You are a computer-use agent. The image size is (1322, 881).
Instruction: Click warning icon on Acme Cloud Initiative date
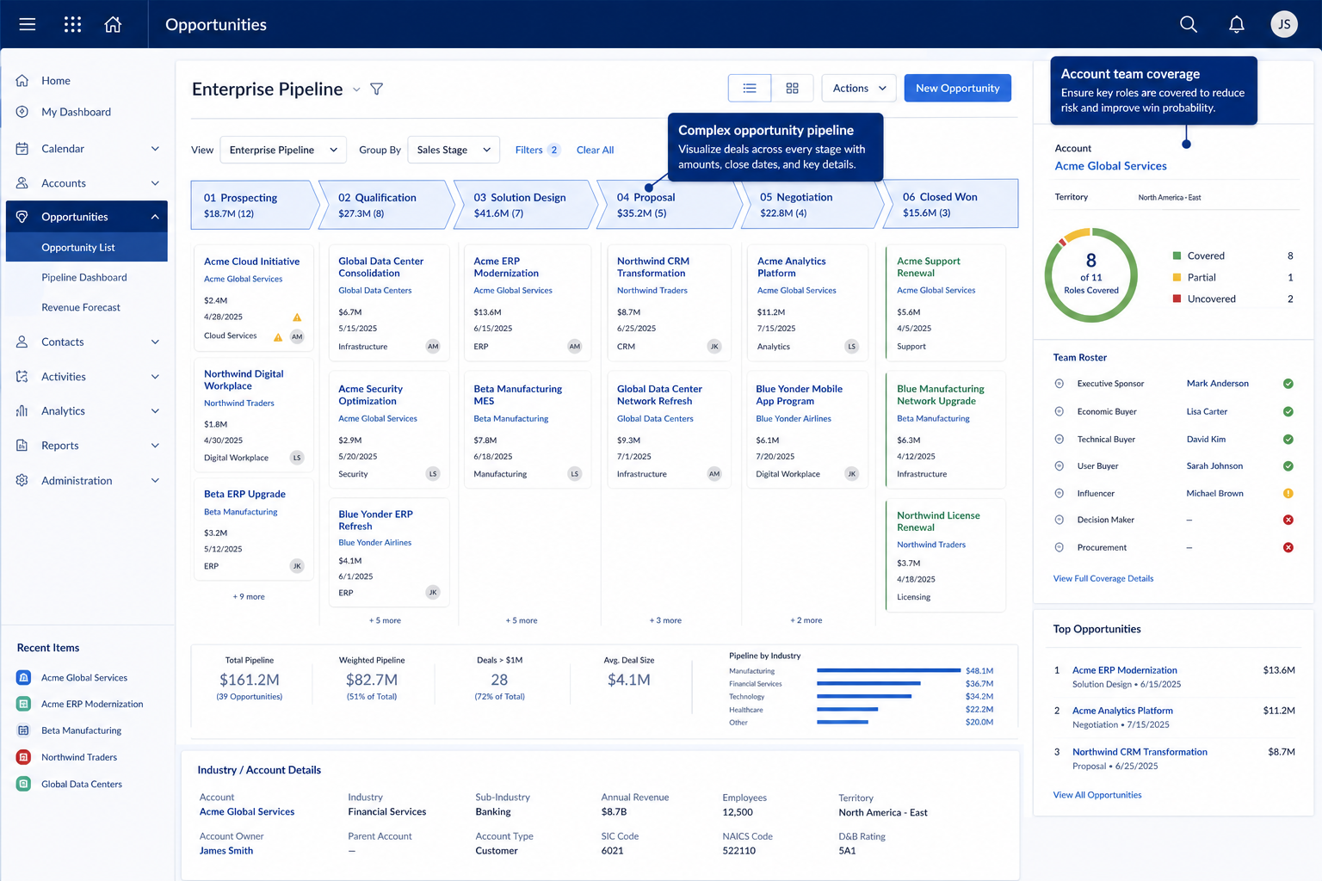[x=297, y=317]
